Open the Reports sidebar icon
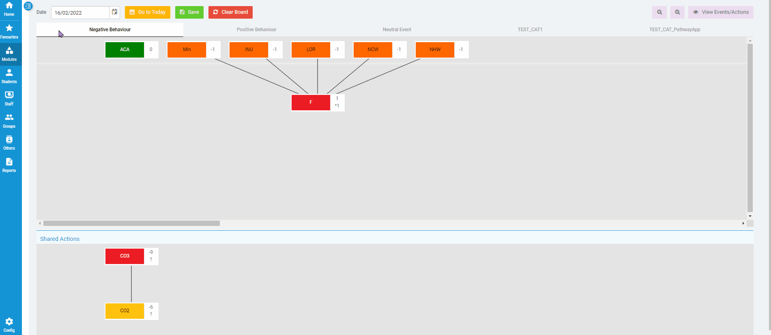 point(9,165)
